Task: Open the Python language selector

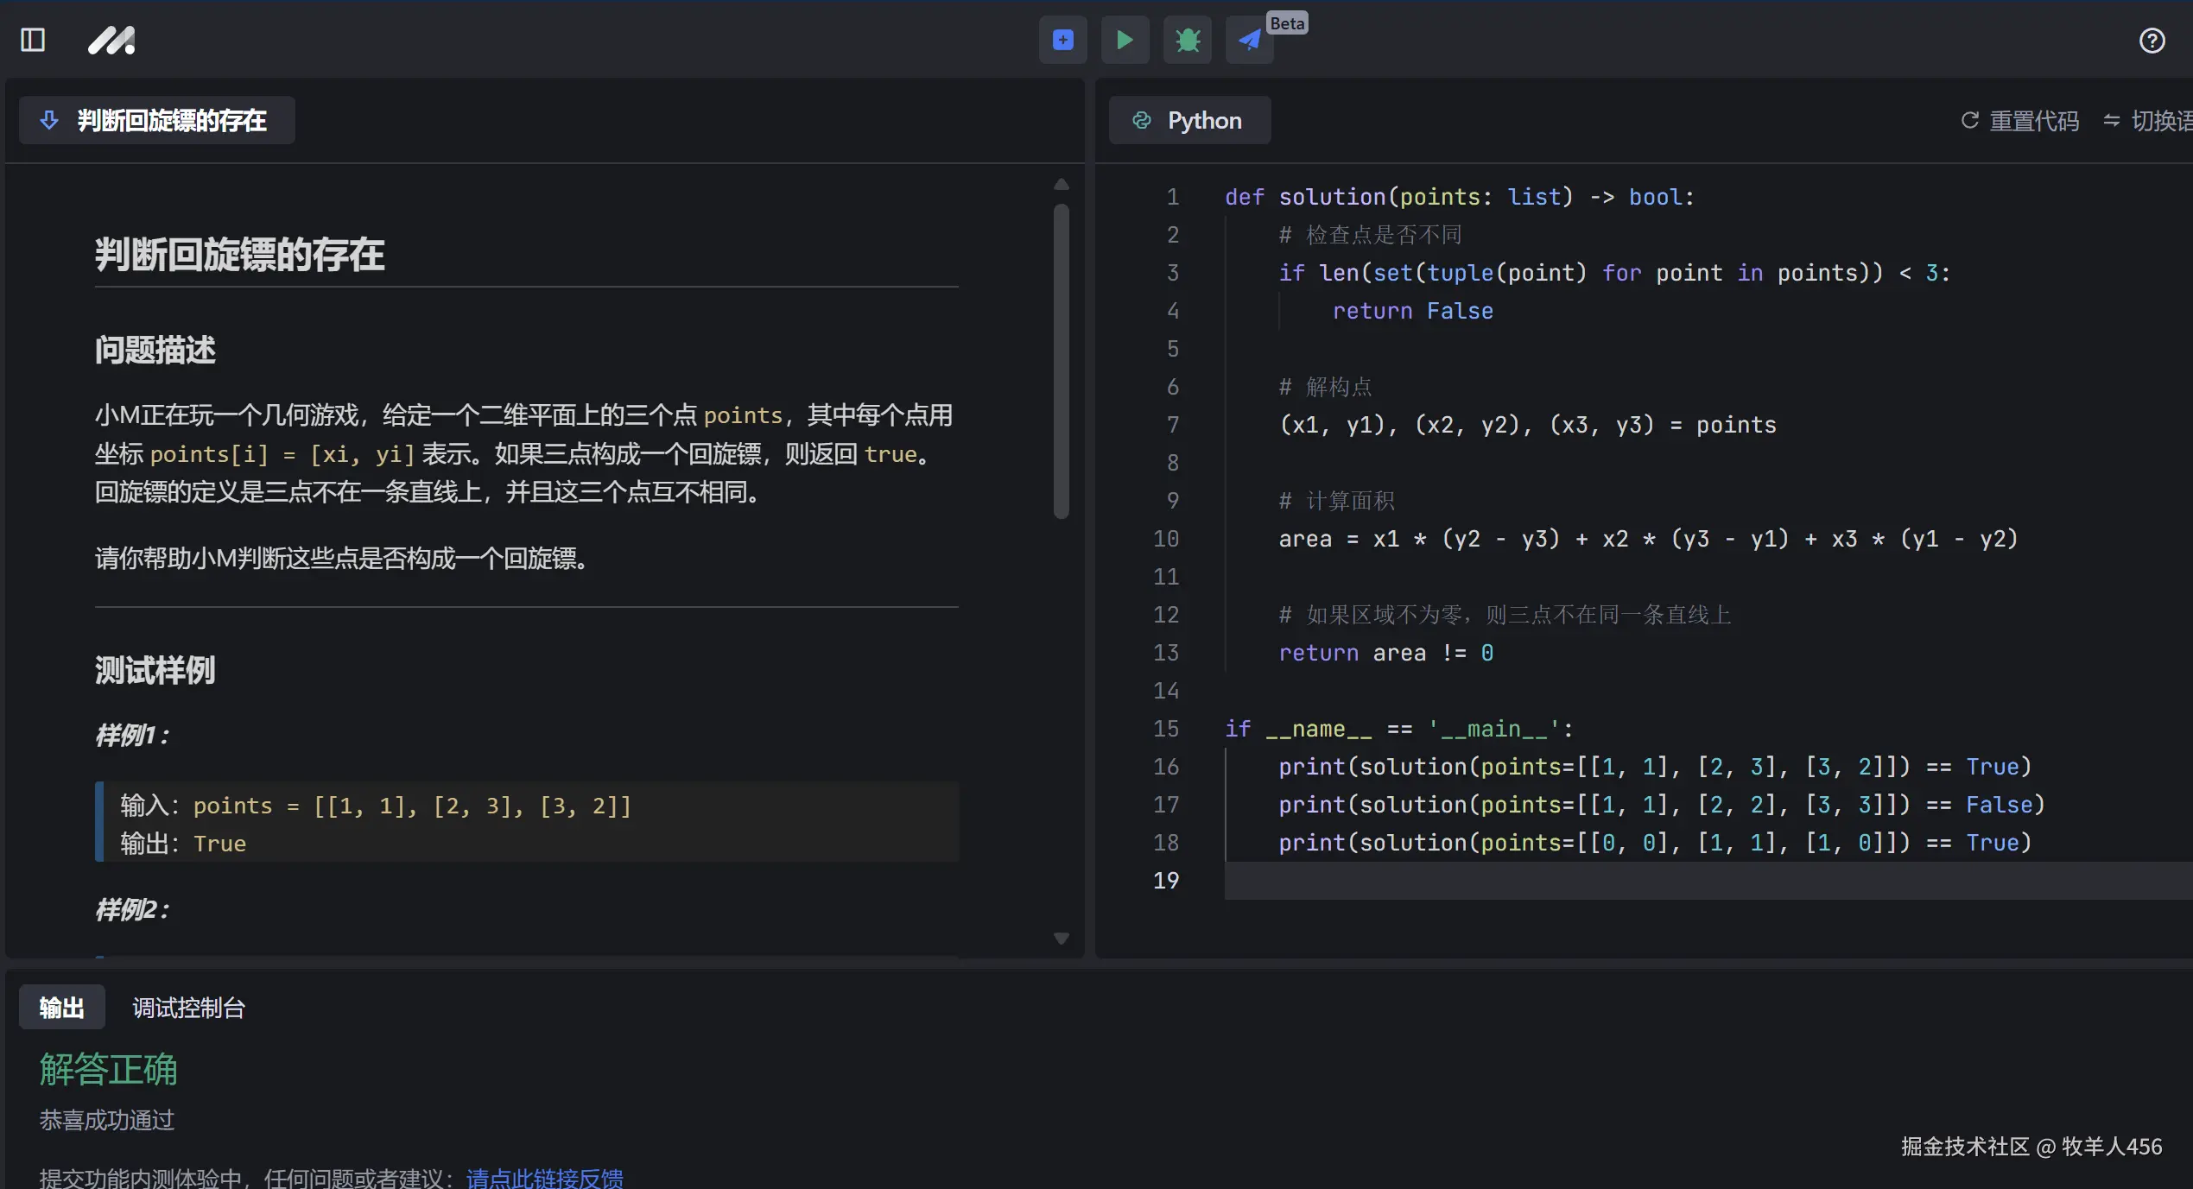Action: 1189,120
